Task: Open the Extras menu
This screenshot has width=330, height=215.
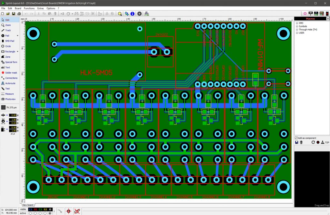Action: tap(40, 8)
